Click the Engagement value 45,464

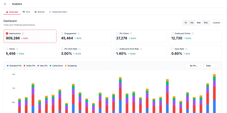(x=67, y=38)
